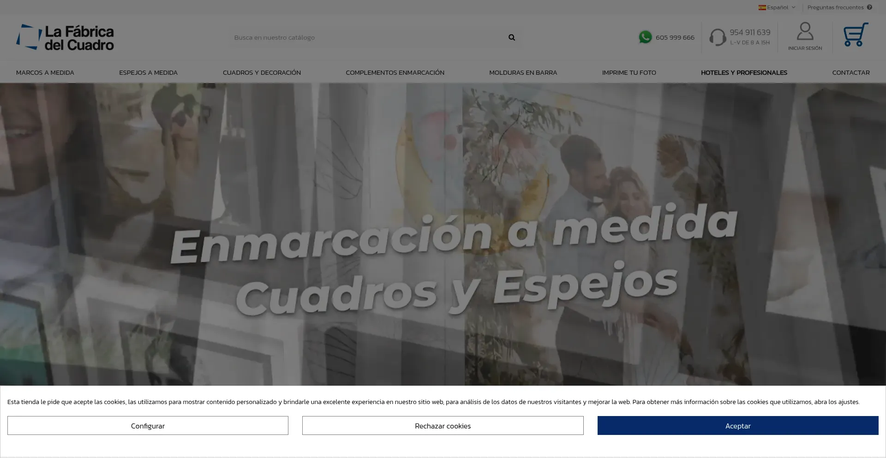Click the WhatsApp icon

coord(645,37)
